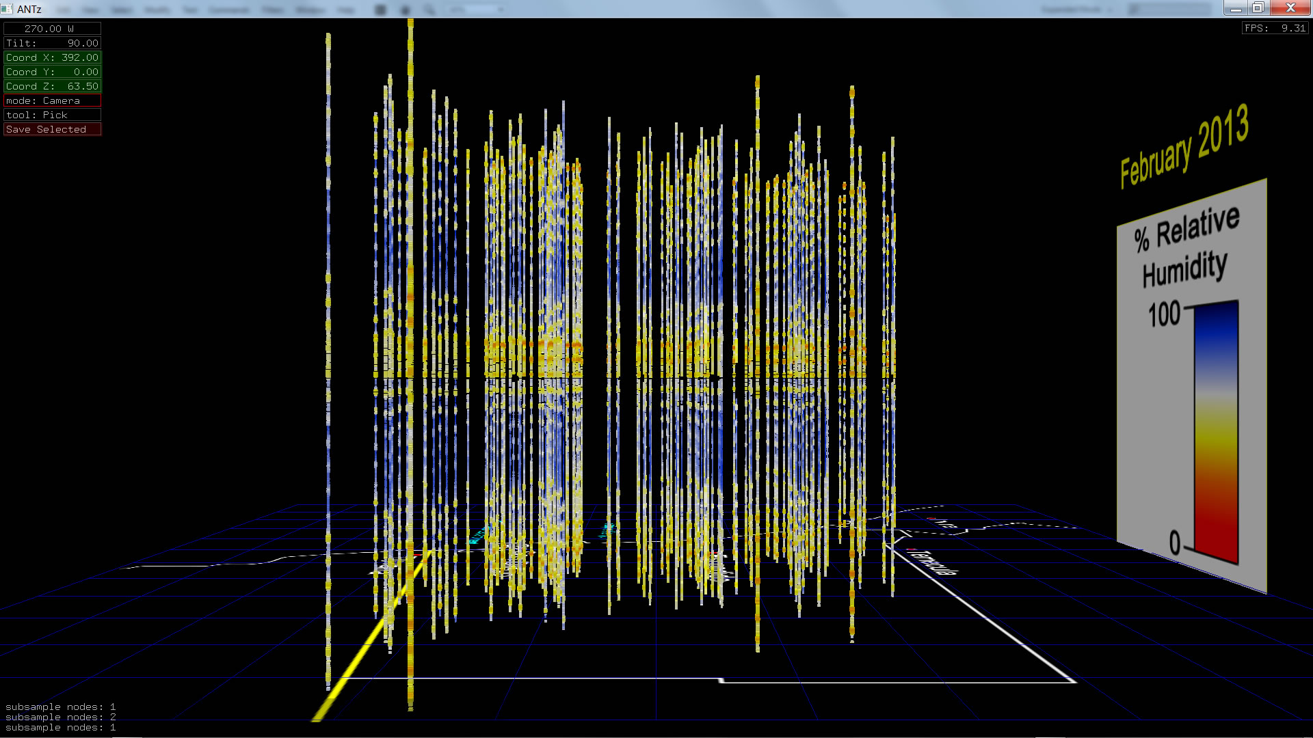Minimize the ANTz window
This screenshot has width=1313, height=738.
1236,8
